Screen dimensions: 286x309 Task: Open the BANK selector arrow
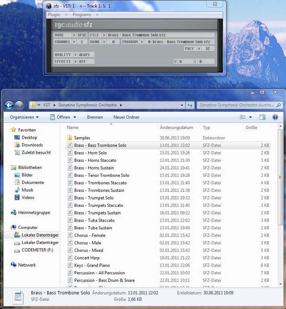104,42
